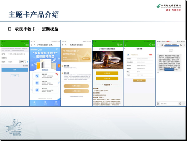Close the 乡村振兴主题卡 legal page with X
This screenshot has height=141, width=187.
pos(34,45)
